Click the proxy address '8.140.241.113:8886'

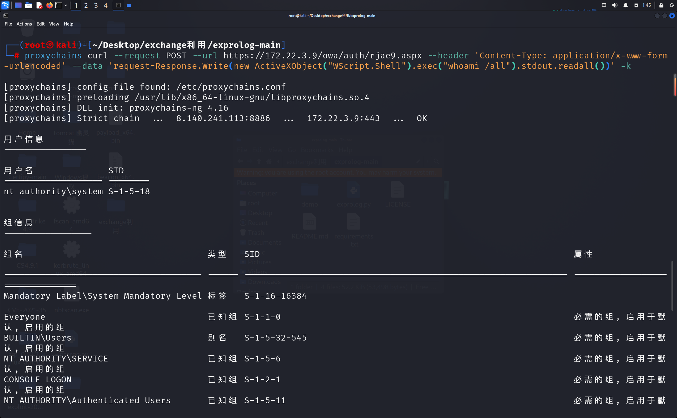(x=223, y=118)
